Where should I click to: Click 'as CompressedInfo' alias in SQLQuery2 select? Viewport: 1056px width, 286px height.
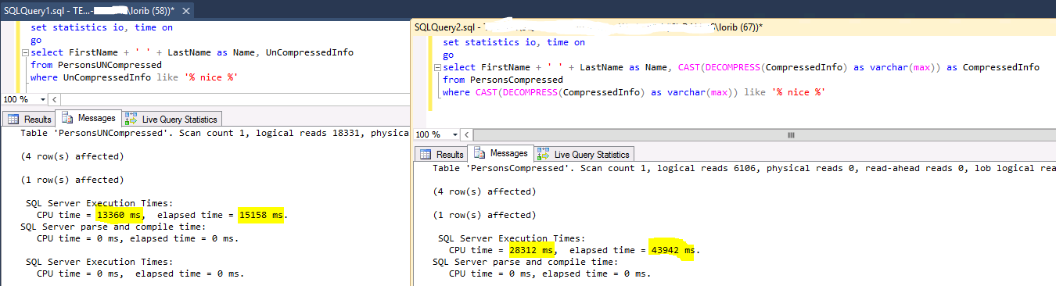(993, 67)
